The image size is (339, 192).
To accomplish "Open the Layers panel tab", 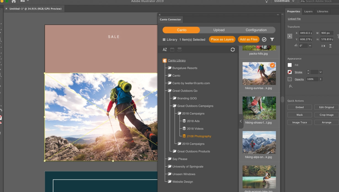I will pyautogui.click(x=308, y=11).
